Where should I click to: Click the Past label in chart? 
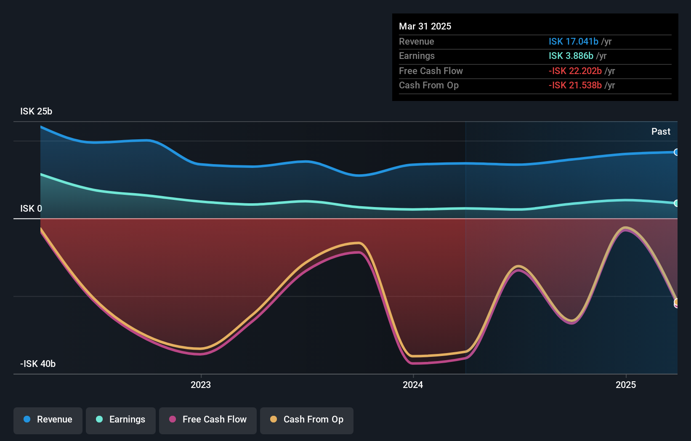point(661,131)
